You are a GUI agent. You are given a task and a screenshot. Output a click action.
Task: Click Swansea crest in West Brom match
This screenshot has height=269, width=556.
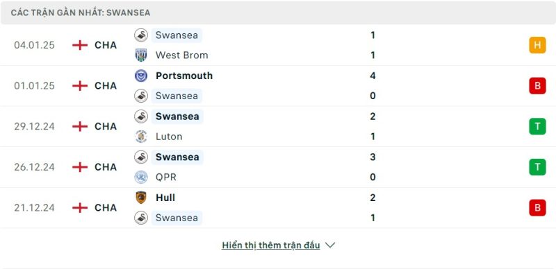(141, 35)
